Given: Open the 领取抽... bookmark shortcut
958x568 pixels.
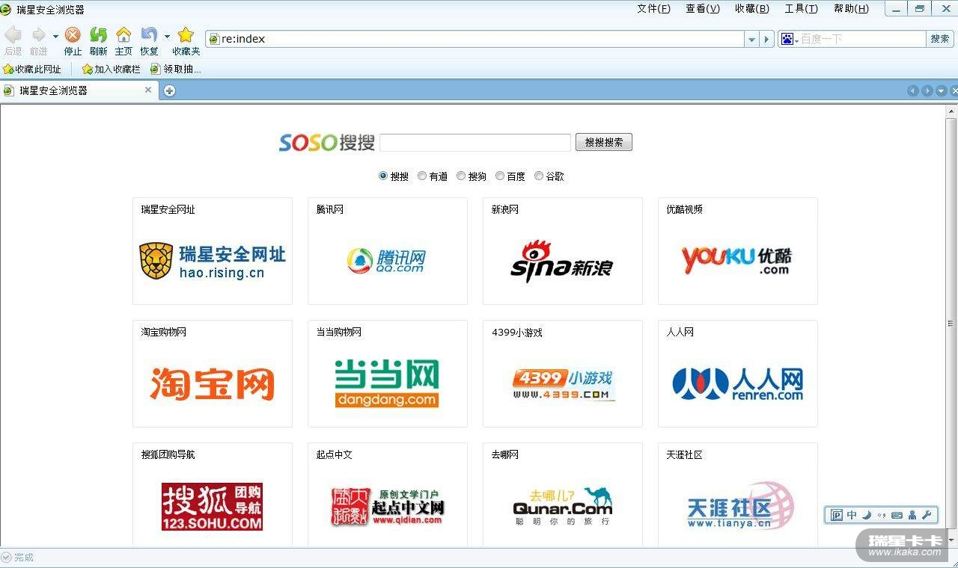Looking at the screenshot, I should (176, 70).
